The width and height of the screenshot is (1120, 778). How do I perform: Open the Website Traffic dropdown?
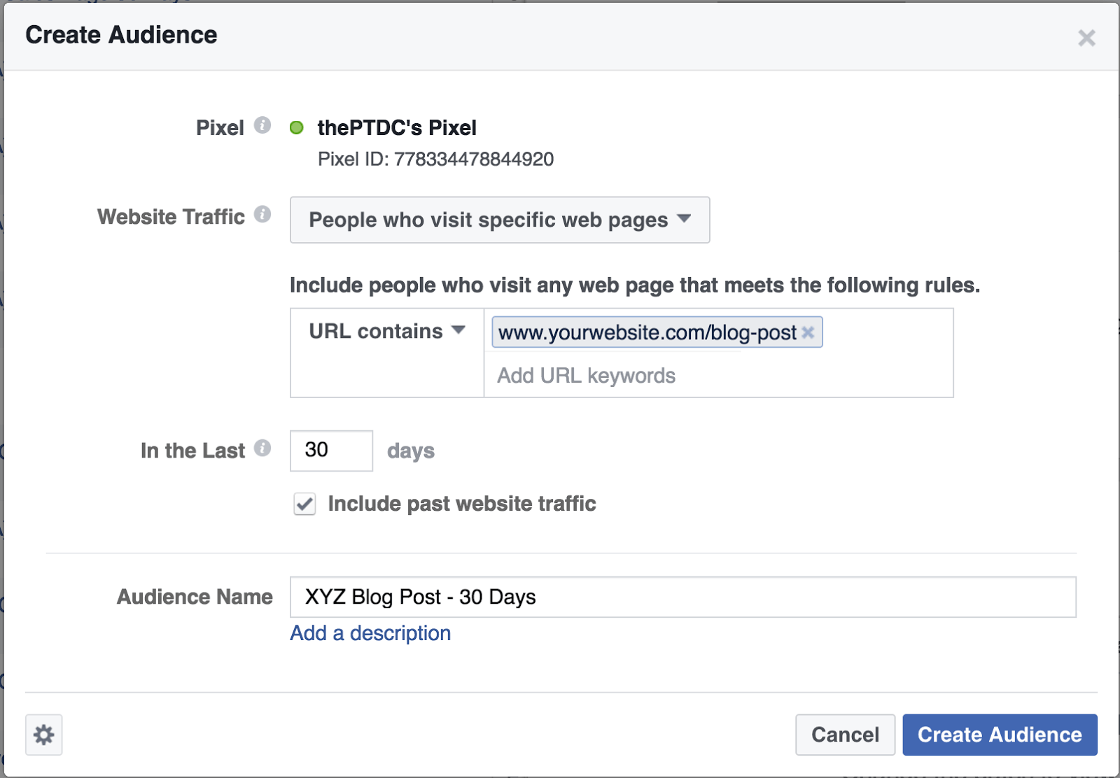[500, 220]
